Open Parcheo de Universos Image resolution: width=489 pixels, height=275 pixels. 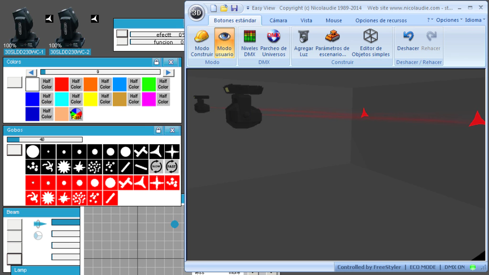[x=273, y=42]
